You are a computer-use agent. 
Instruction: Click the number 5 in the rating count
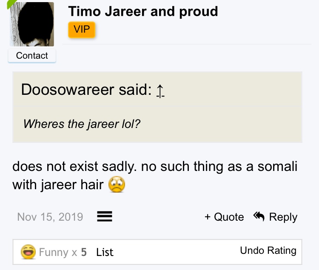[84, 252]
